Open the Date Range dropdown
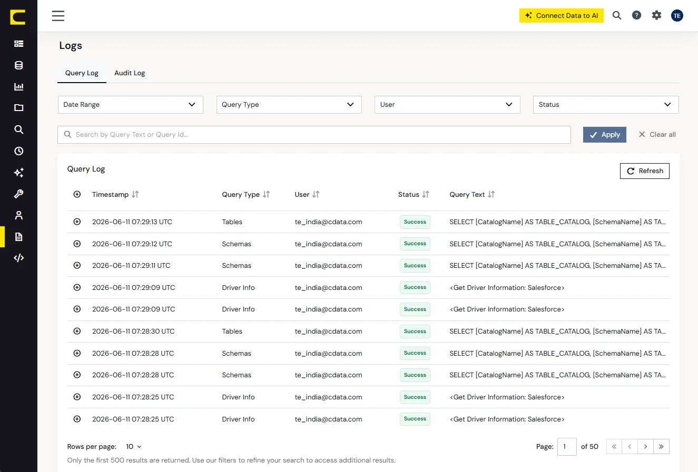Viewport: 698px width, 472px height. tap(130, 104)
